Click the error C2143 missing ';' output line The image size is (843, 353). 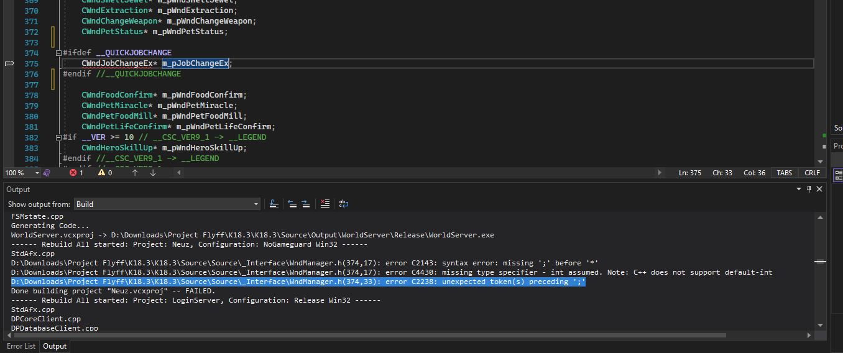tap(305, 263)
